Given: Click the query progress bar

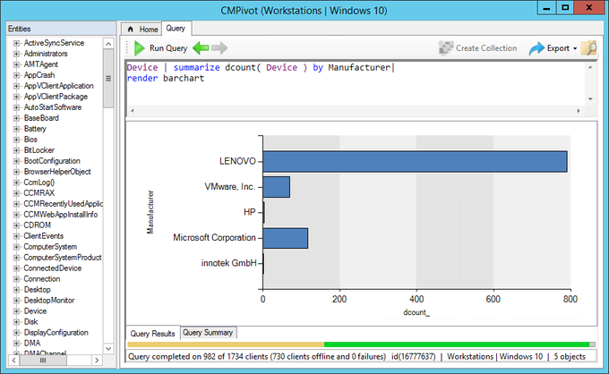Looking at the screenshot, I should pyautogui.click(x=361, y=344).
